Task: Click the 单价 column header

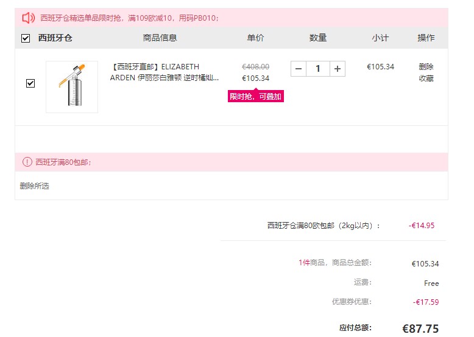Action: click(x=255, y=38)
